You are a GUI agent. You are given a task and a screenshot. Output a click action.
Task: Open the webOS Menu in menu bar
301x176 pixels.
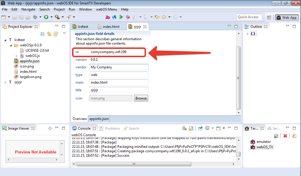[x=106, y=9]
